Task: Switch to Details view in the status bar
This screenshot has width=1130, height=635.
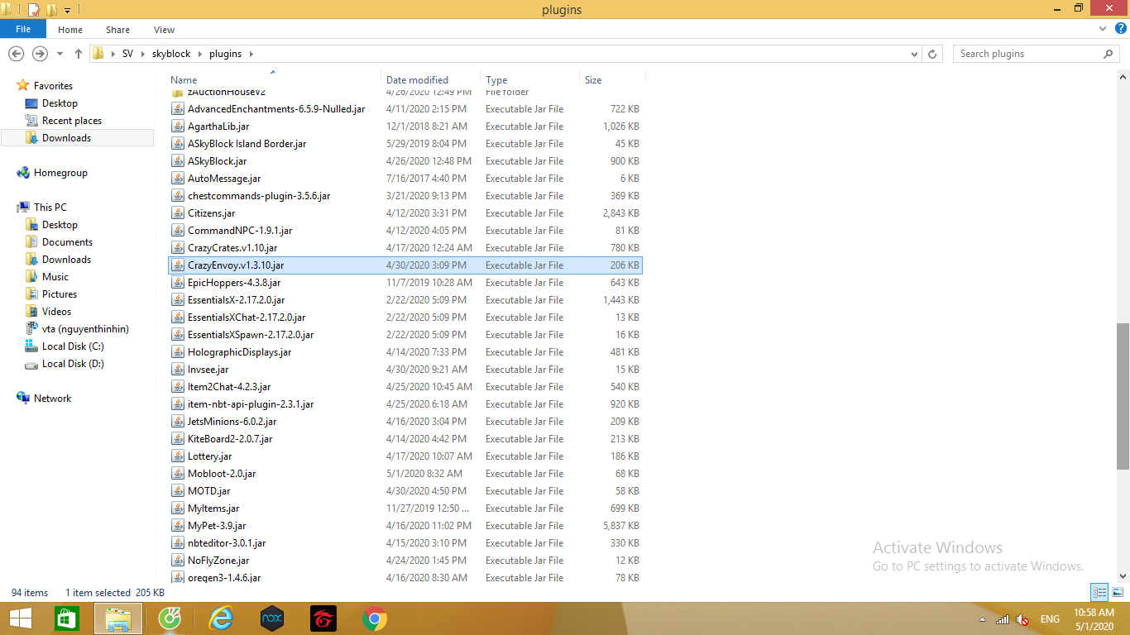Action: click(x=1099, y=592)
